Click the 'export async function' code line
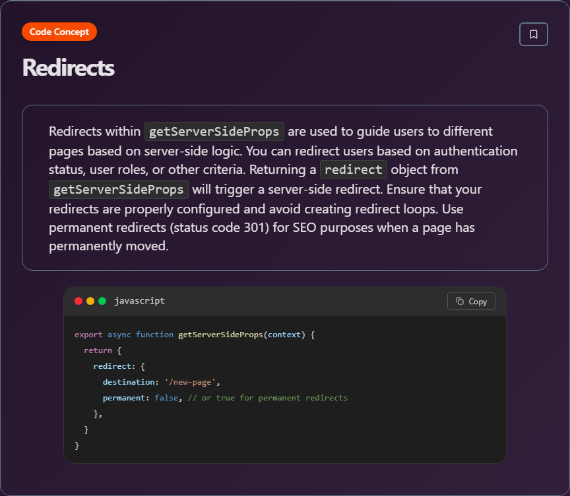The height and width of the screenshot is (496, 570). (x=195, y=335)
